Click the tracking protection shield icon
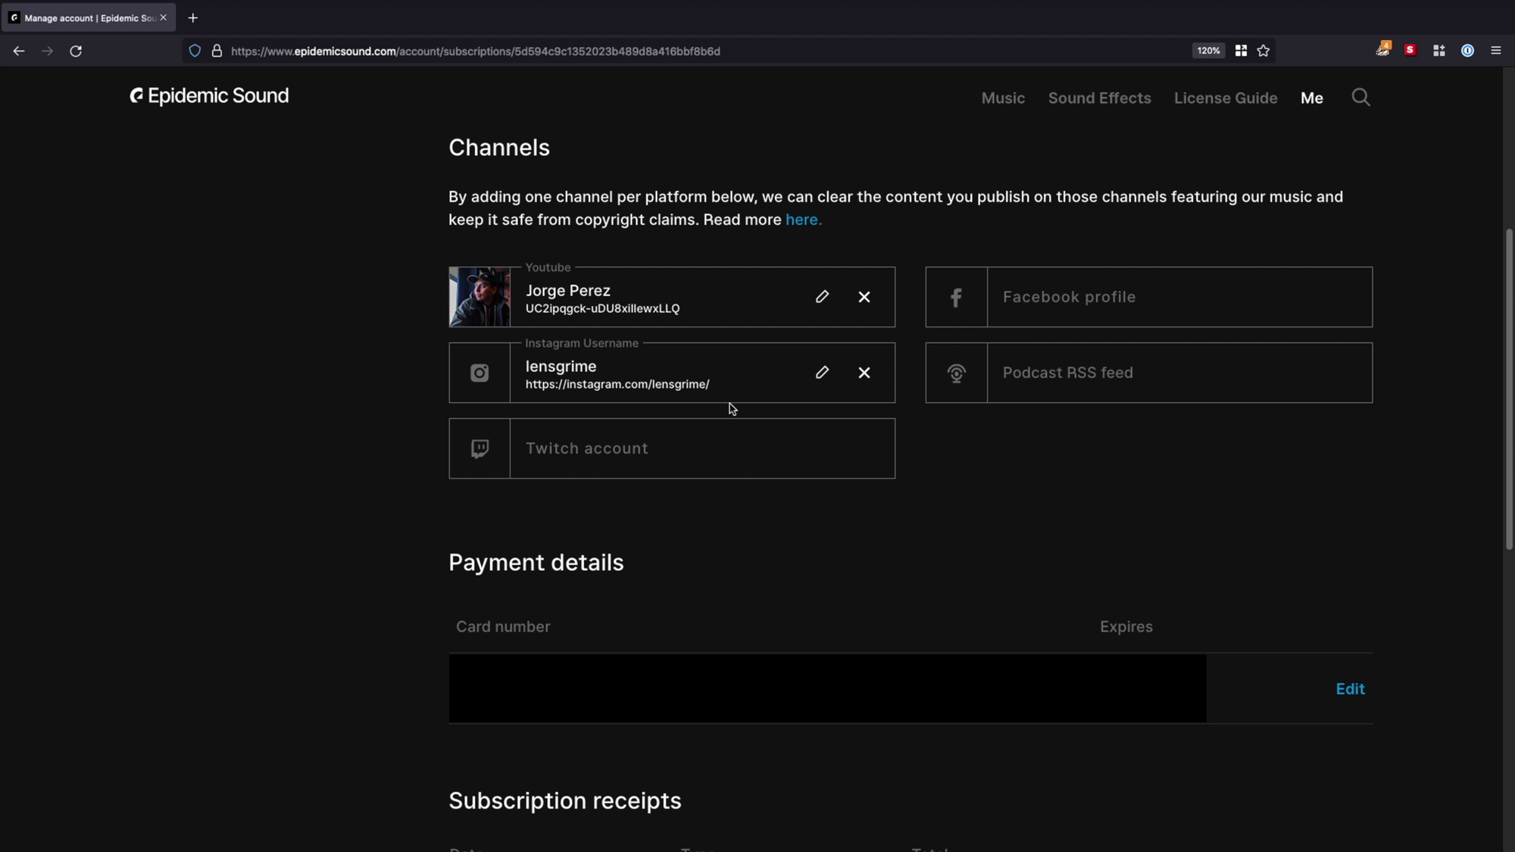This screenshot has width=1515, height=852. (x=195, y=51)
